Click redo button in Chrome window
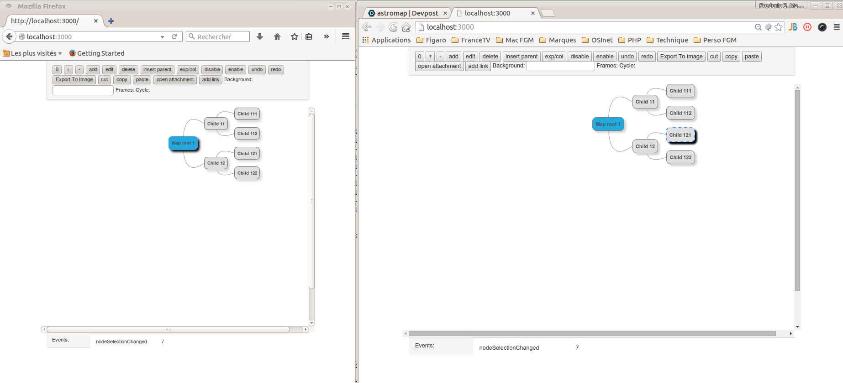Viewport: 843px width, 383px height. pos(647,57)
